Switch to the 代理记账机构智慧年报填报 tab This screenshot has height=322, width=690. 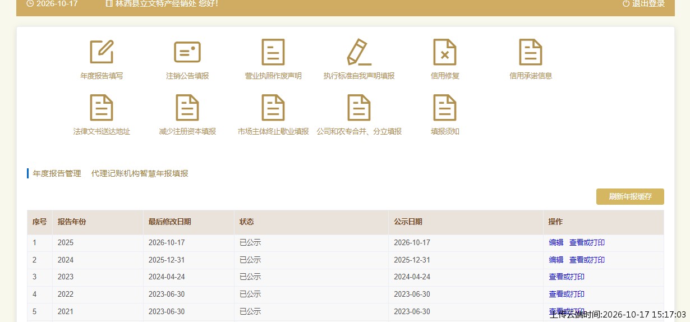click(x=140, y=173)
